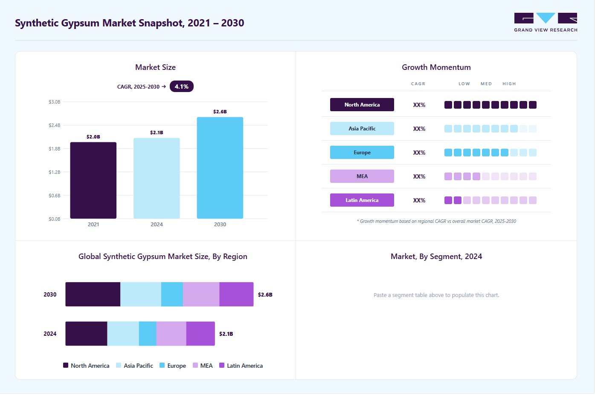595x395 pixels.
Task: Click the $2.6B label above the 2030 column
Action: (220, 112)
